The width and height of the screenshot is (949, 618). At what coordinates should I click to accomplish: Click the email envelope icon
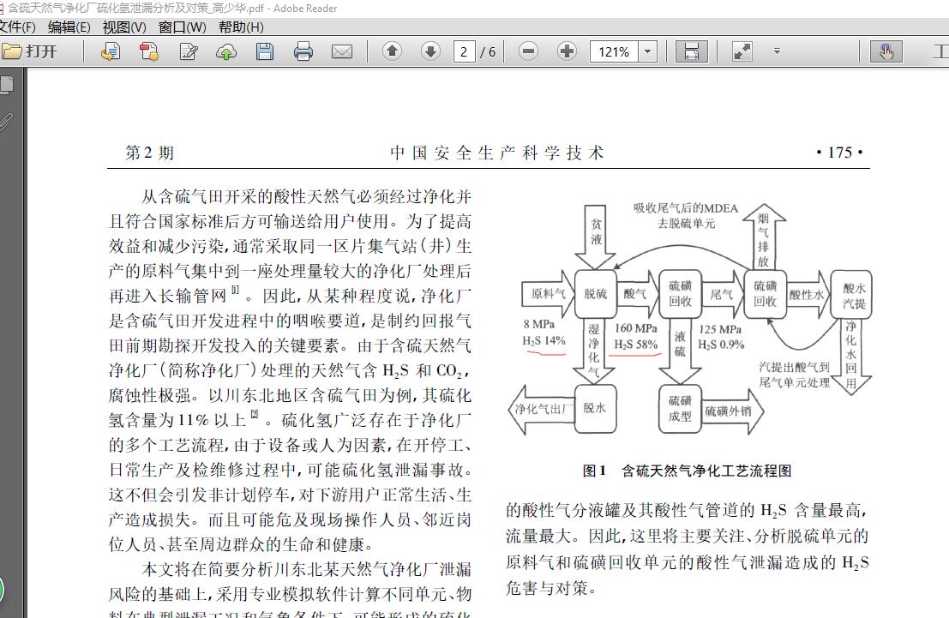click(342, 51)
